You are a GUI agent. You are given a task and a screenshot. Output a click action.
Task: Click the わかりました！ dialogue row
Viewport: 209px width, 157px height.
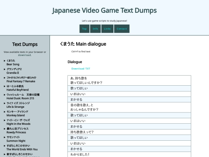click(x=129, y=154)
